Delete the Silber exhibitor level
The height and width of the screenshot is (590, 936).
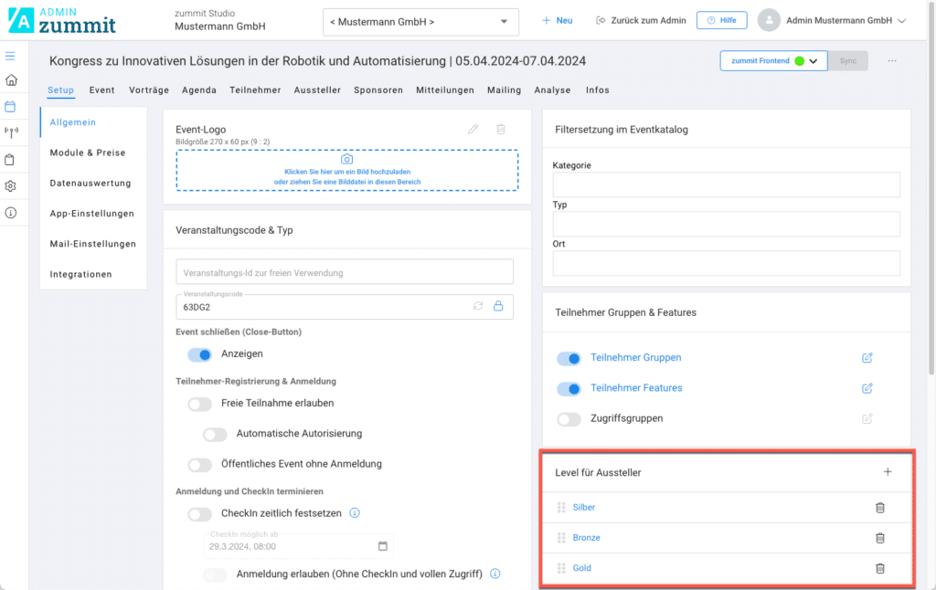coord(879,508)
